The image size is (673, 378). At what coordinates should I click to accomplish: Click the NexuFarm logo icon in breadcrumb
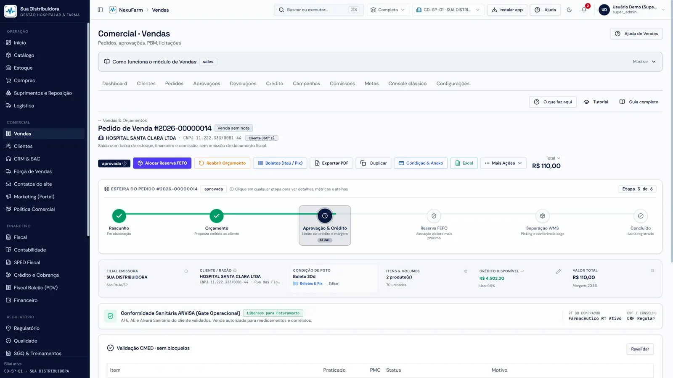pos(113,10)
